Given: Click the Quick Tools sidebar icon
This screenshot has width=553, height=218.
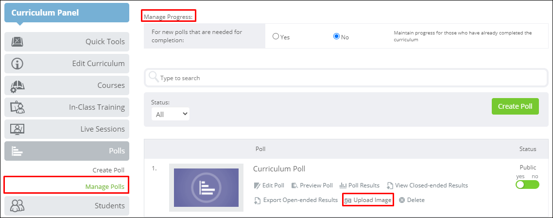Looking at the screenshot, I should click(x=17, y=42).
